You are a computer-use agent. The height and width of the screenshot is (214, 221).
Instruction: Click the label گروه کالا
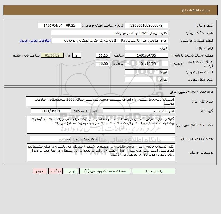pos(206,111)
